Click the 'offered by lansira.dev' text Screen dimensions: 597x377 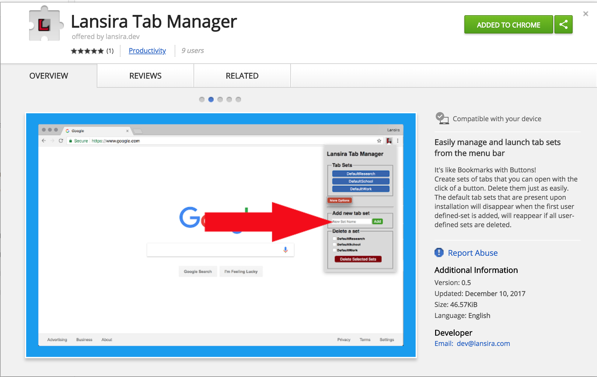(x=106, y=37)
